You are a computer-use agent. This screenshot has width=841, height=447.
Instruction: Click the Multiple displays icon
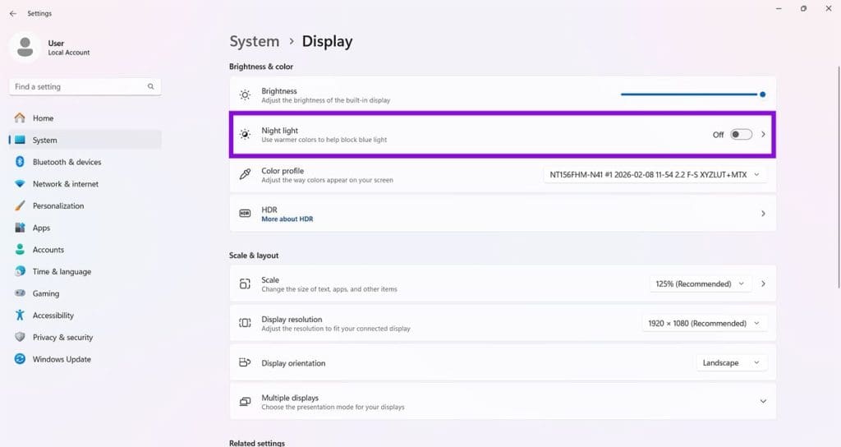[x=245, y=401]
